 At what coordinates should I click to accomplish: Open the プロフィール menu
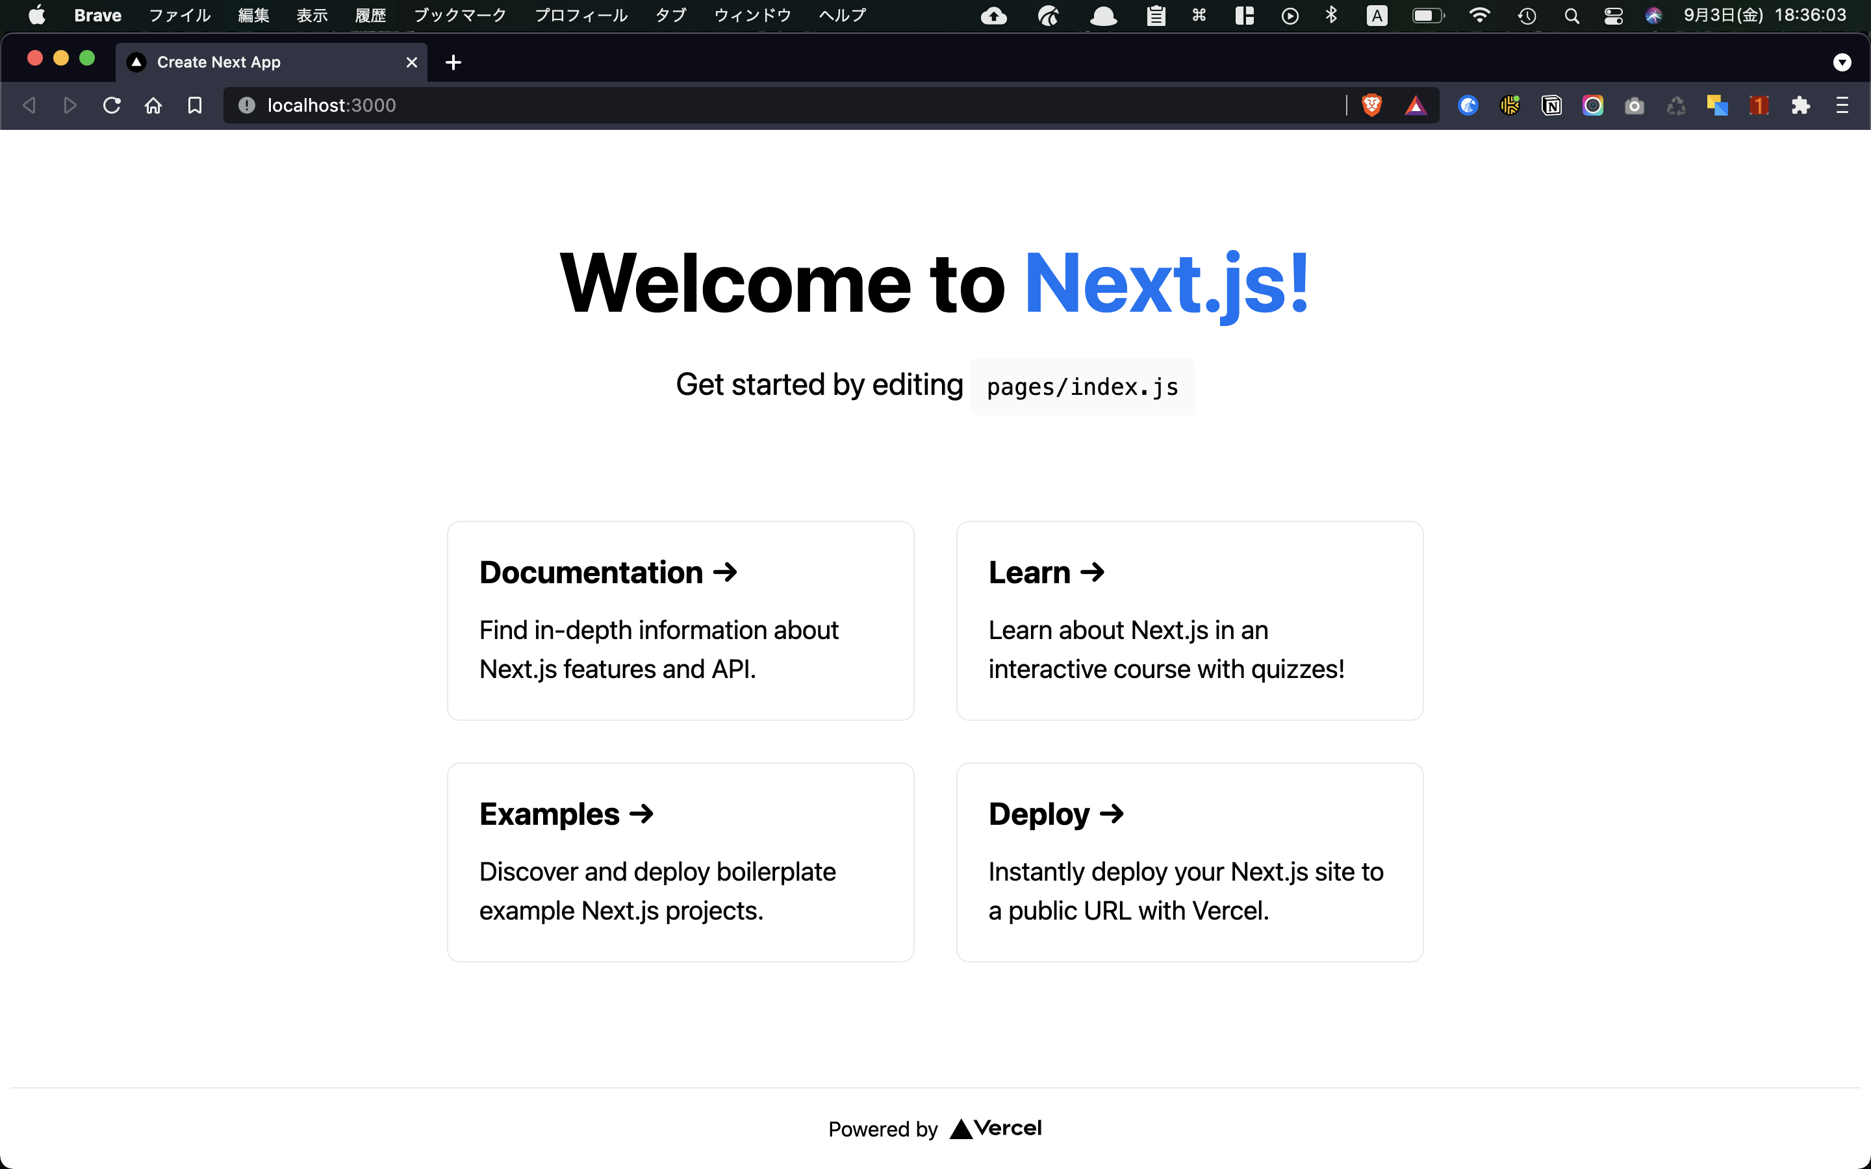[581, 16]
